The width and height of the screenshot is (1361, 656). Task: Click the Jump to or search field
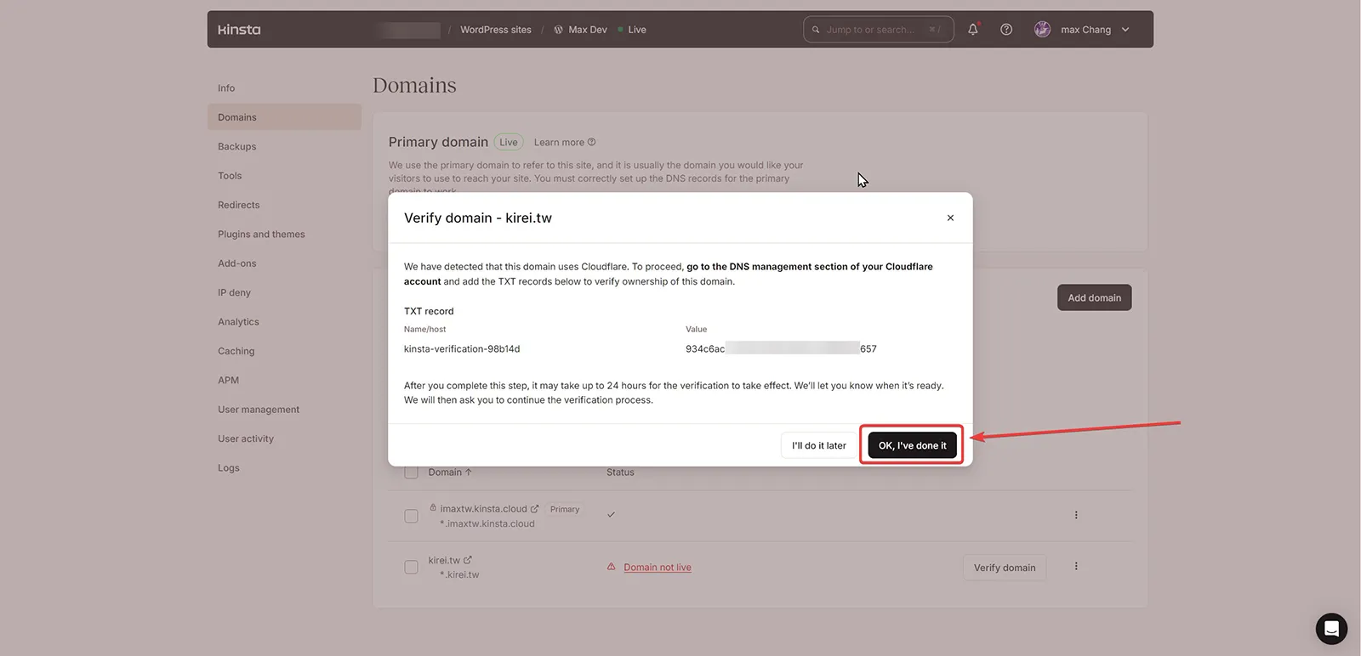pos(878,30)
